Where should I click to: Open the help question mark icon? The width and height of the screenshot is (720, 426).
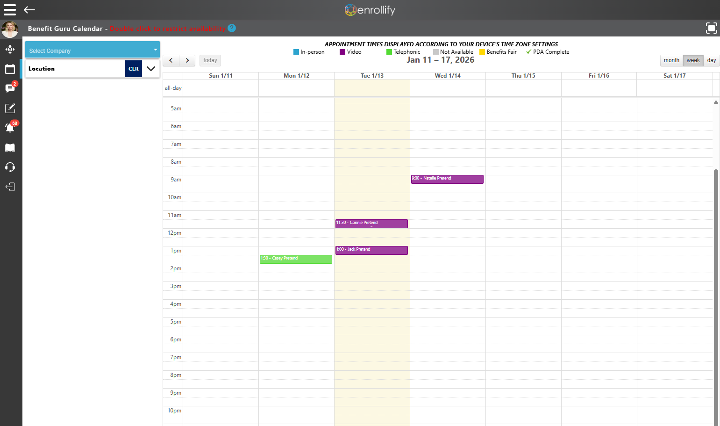click(232, 28)
